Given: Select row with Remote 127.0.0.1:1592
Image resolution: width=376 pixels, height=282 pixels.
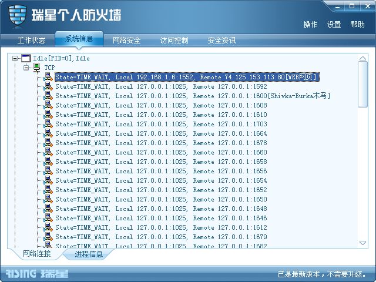Looking at the screenshot, I should (161, 86).
